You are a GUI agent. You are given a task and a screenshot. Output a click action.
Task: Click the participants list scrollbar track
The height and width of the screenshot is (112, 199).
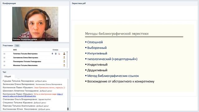click(67, 60)
